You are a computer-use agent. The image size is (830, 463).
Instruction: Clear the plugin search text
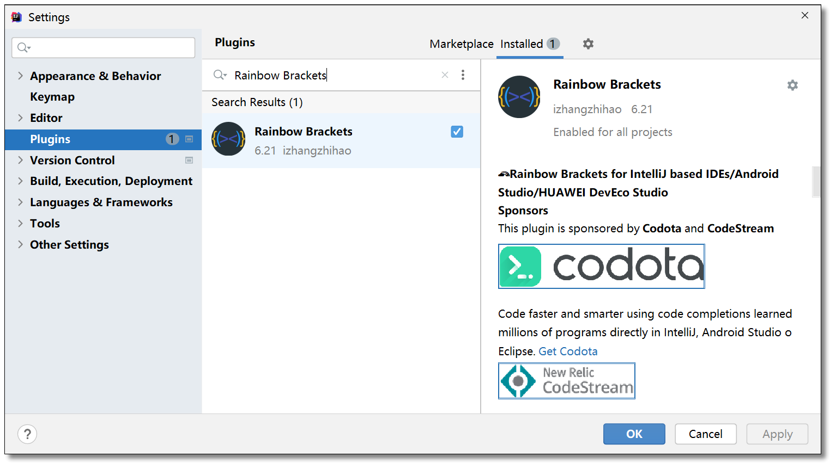[x=445, y=75]
